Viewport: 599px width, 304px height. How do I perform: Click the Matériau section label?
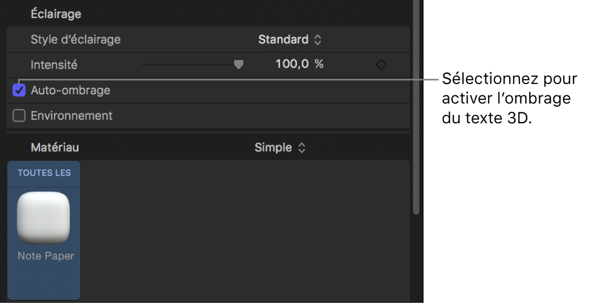click(55, 148)
